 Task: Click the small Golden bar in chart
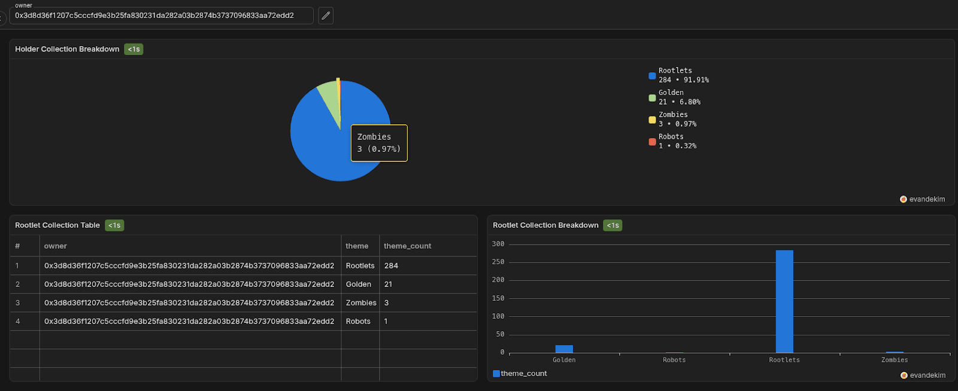click(564, 349)
